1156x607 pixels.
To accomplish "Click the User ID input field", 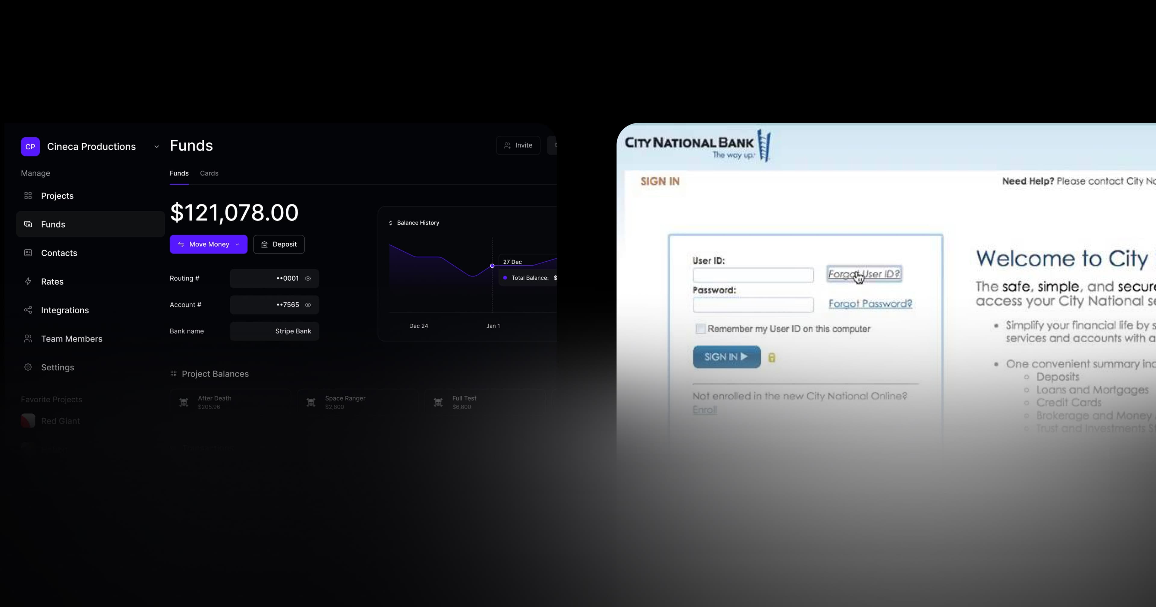I will click(x=753, y=275).
